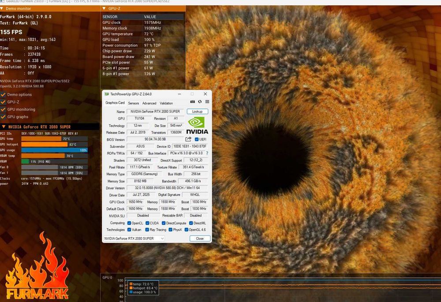This screenshot has height=302, width=441.
Task: Click the Lookup button
Action: pyautogui.click(x=197, y=112)
